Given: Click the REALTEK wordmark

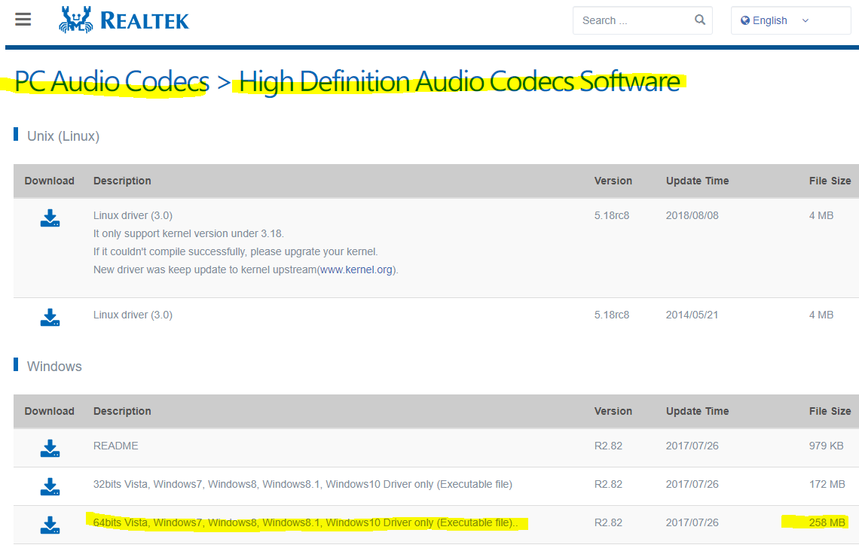Looking at the screenshot, I should tap(145, 21).
